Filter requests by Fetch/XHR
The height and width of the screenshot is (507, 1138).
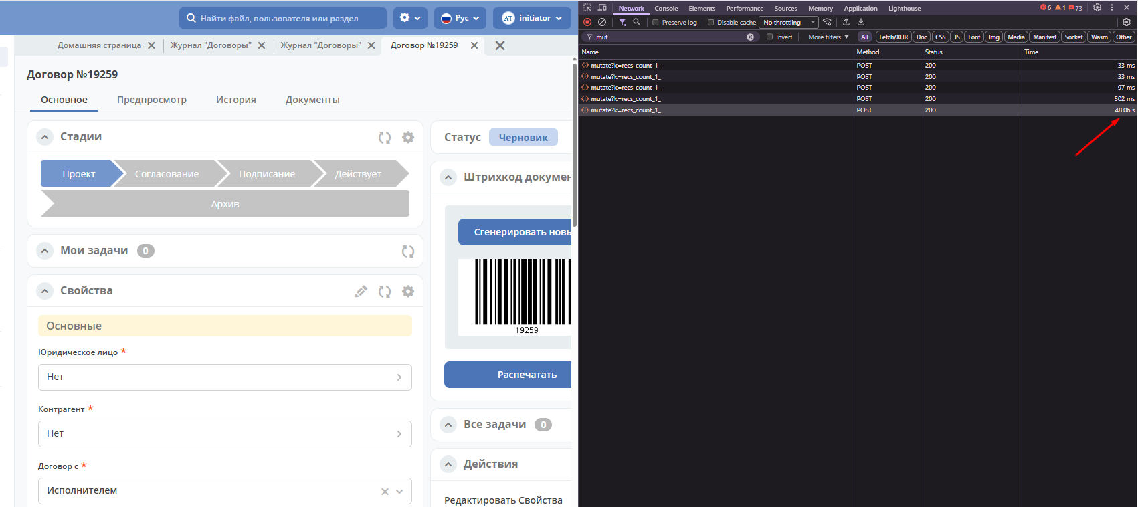coord(893,37)
